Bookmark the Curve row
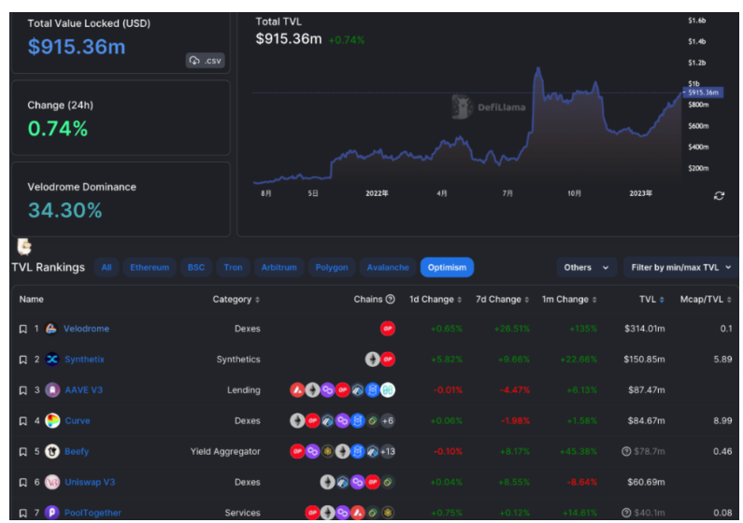 coord(22,421)
